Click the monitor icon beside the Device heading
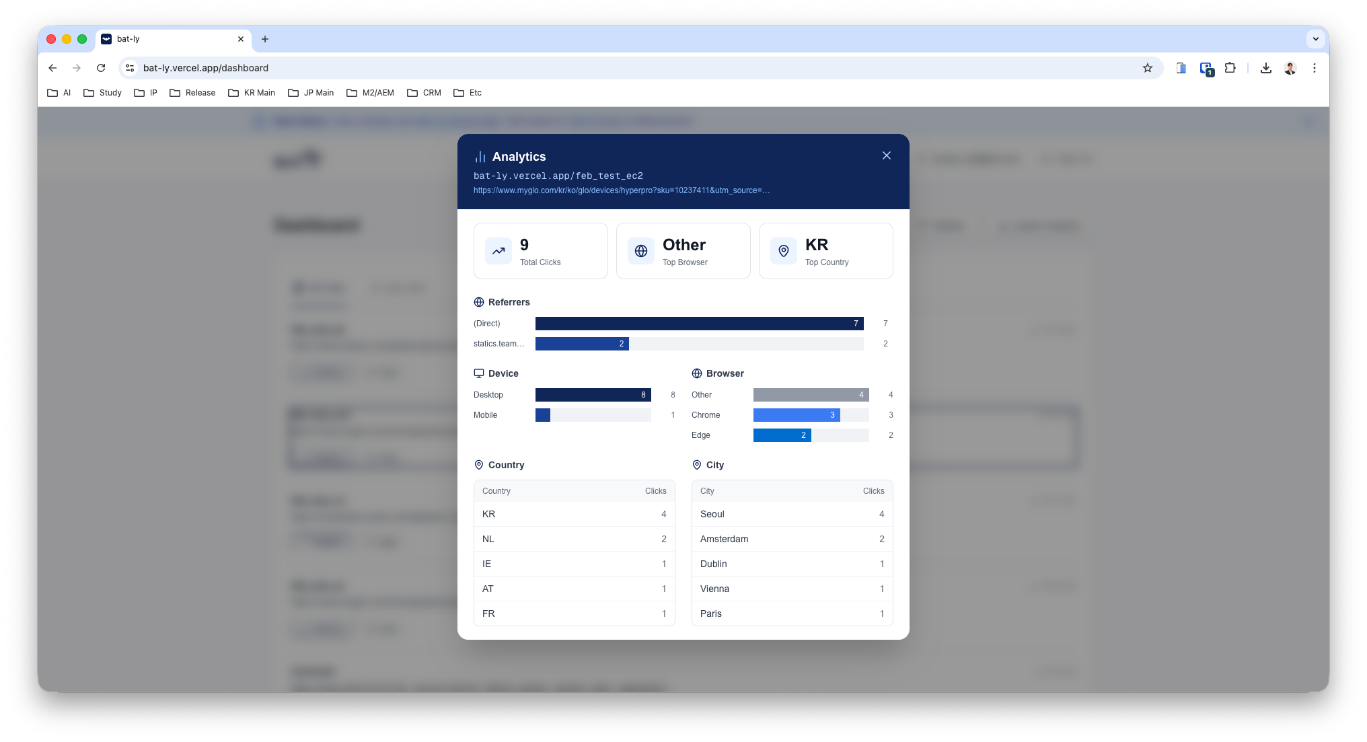Viewport: 1367px width, 742px height. click(479, 373)
